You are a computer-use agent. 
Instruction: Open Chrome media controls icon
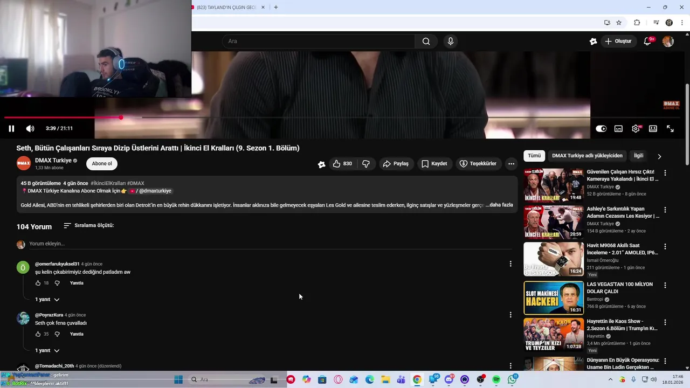click(x=656, y=23)
